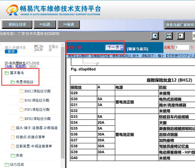Expand the 动力总成 folder
The width and height of the screenshot is (195, 168).
point(17,165)
